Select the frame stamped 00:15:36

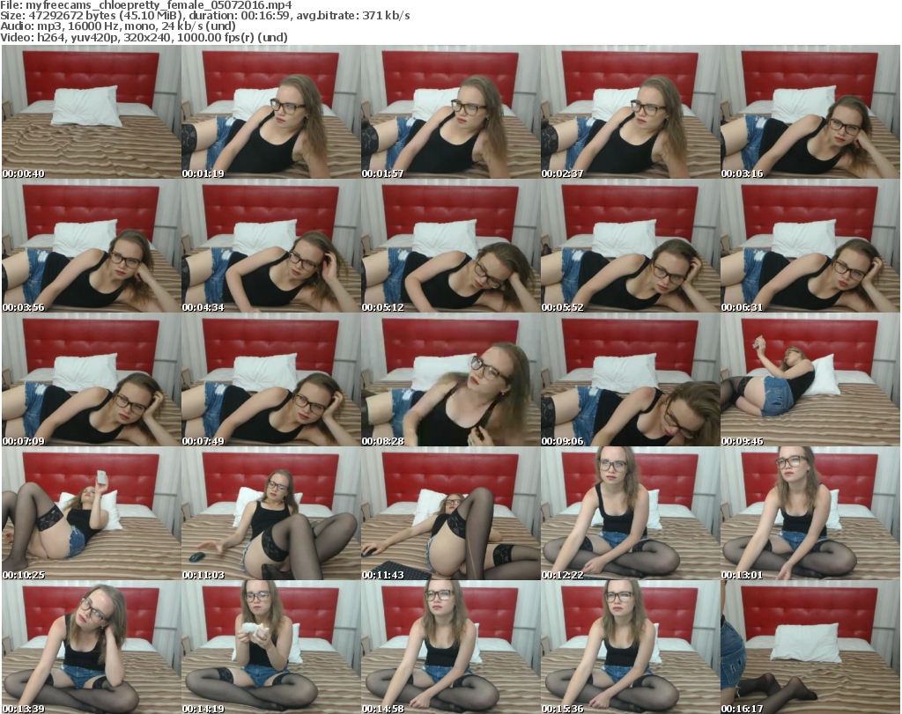(x=630, y=647)
